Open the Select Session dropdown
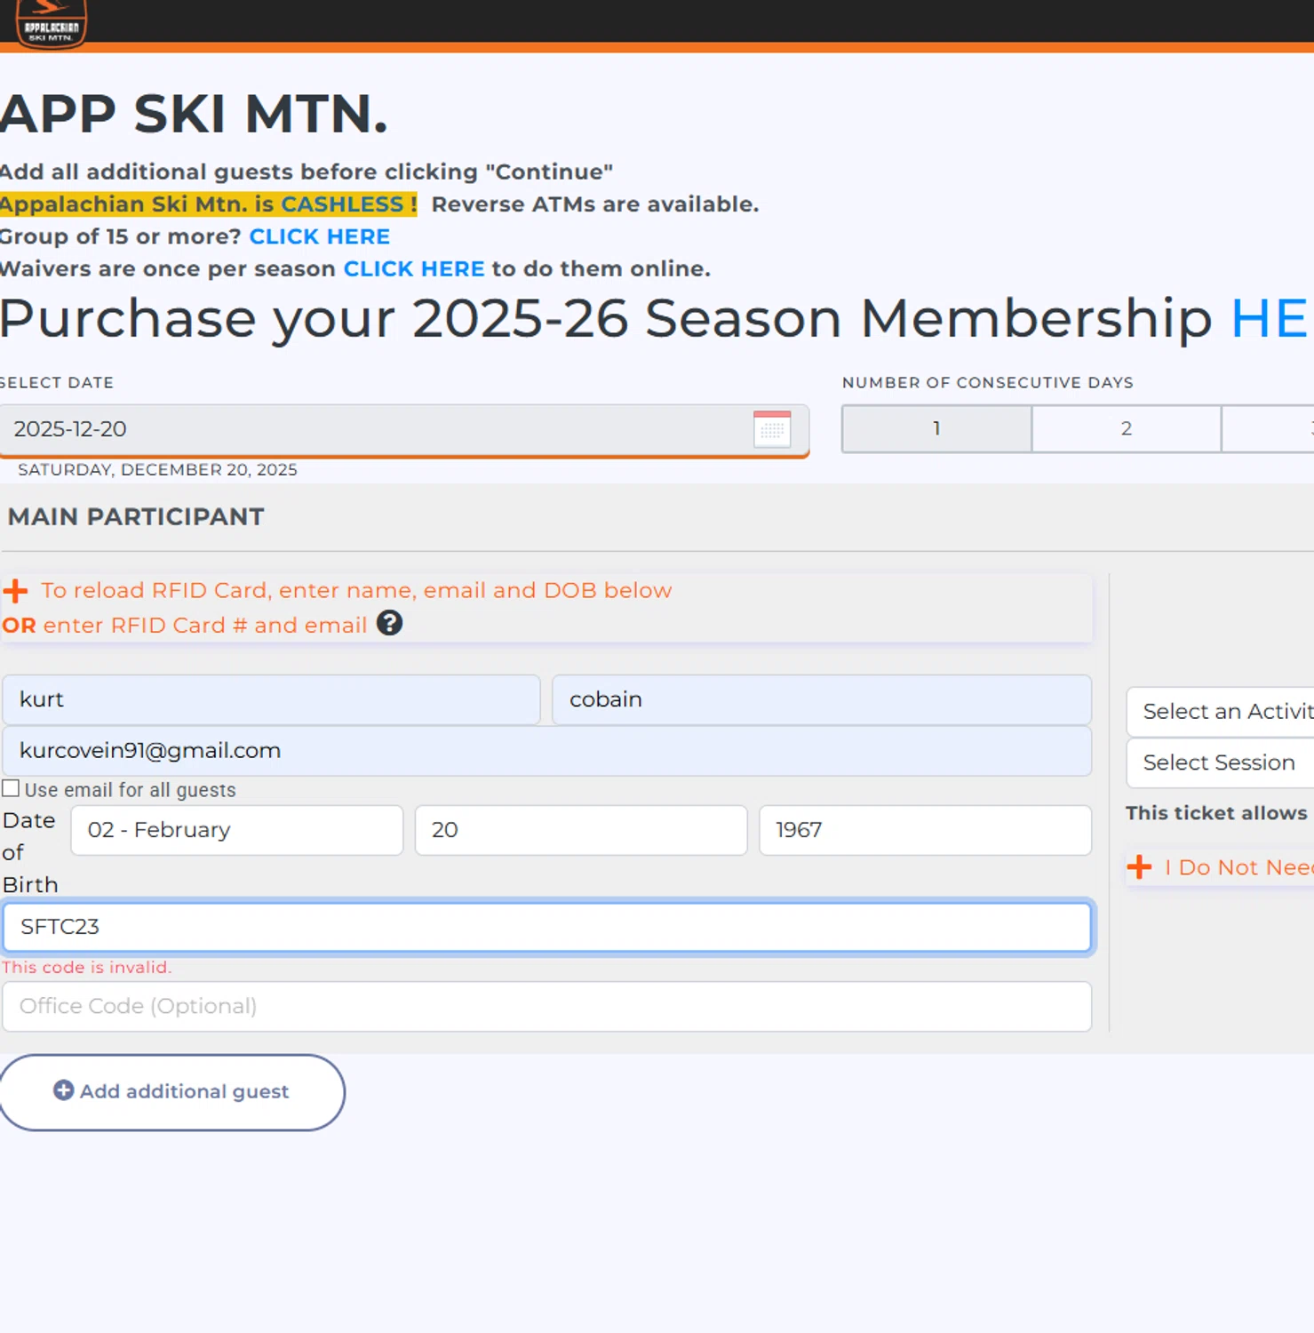Image resolution: width=1314 pixels, height=1333 pixels. (1220, 762)
